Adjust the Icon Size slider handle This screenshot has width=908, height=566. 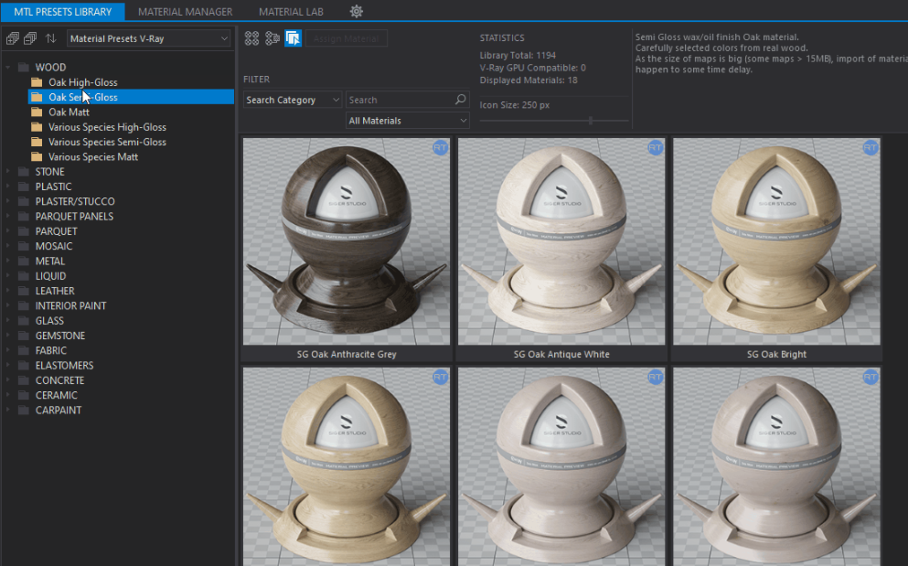click(x=591, y=121)
